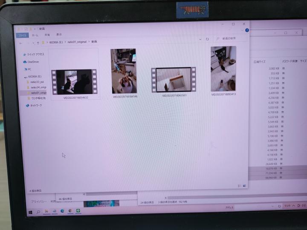The height and width of the screenshot is (230, 307).
Task: Open video thumbnail VID20220718054632
Action: (73, 82)
